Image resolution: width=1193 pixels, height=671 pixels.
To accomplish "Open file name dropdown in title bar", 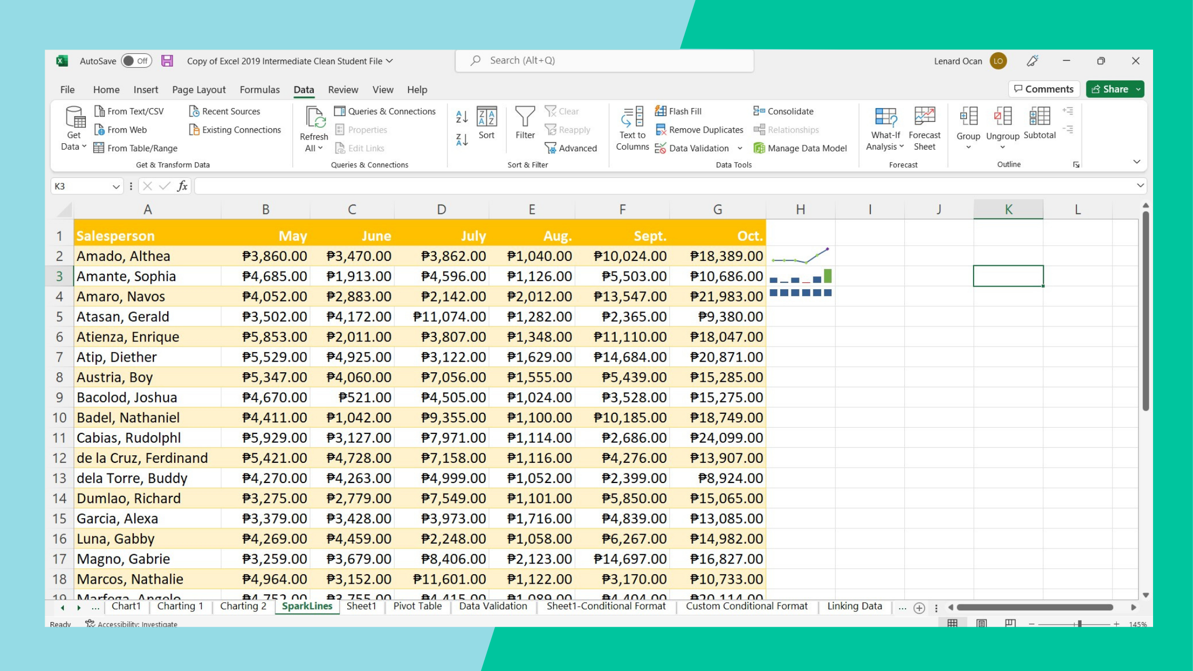I will pos(390,61).
